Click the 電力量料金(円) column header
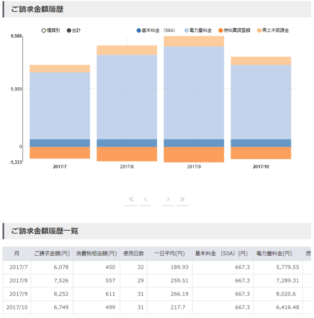The height and width of the screenshot is (318, 314). click(x=274, y=254)
